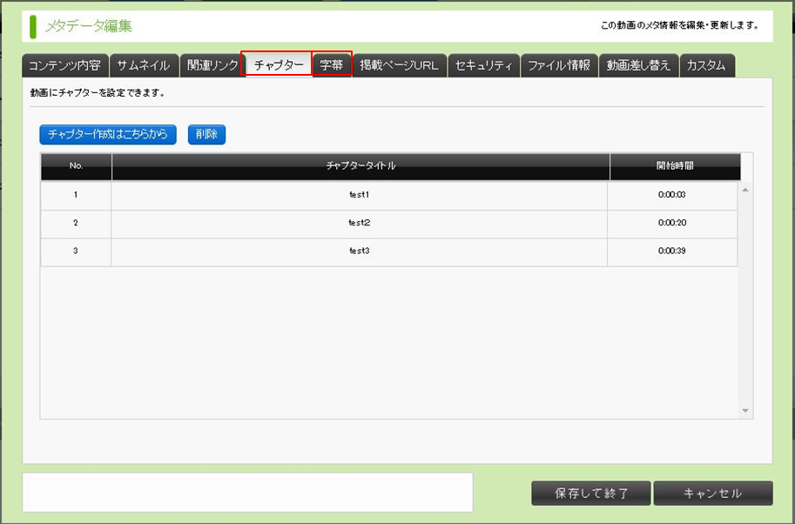Sort by the No. column header
Screen dimensions: 795x524
tap(76, 165)
